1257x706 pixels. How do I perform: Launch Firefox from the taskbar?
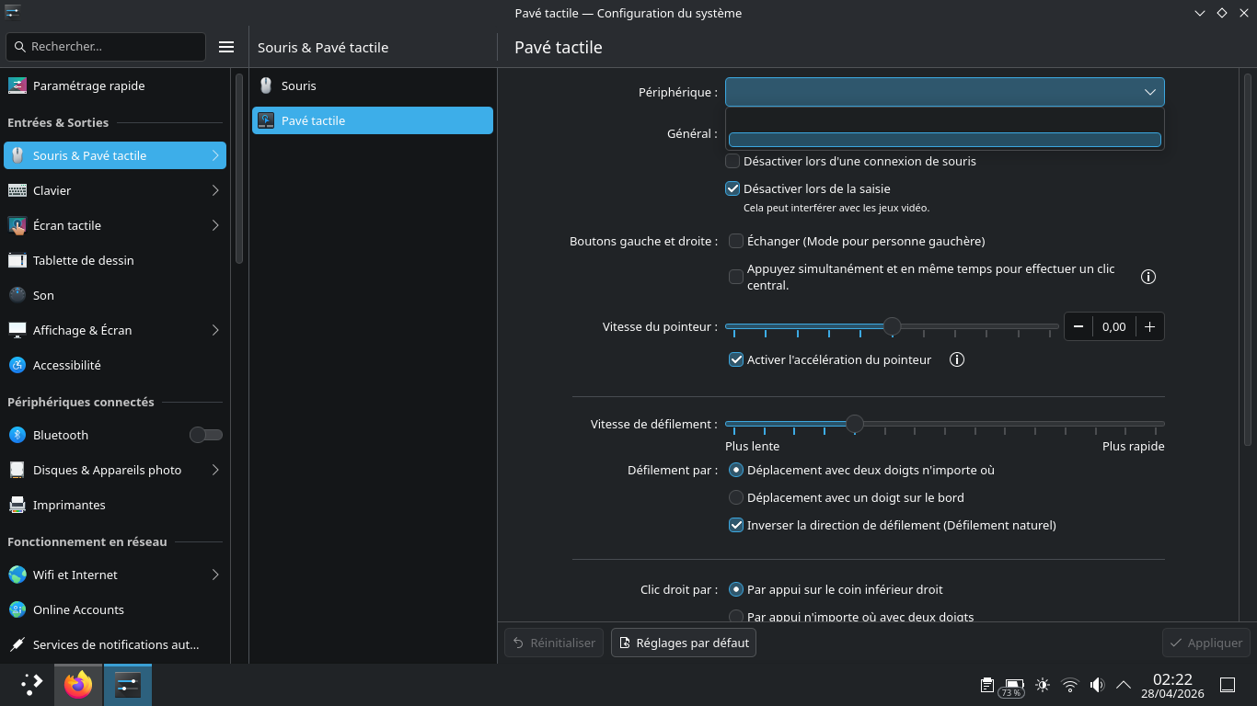tap(78, 685)
